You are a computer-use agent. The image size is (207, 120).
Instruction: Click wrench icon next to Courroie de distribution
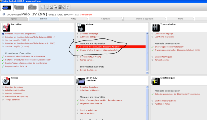click(78, 47)
